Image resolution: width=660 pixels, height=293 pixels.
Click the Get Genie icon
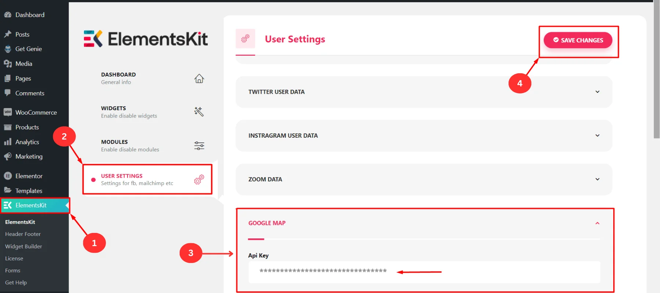8,49
